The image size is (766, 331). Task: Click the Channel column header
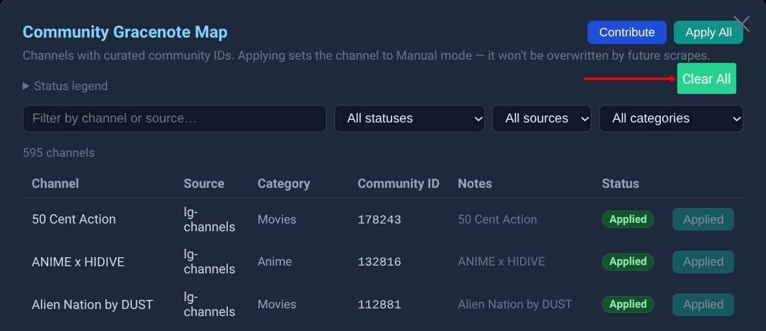pyautogui.click(x=55, y=183)
